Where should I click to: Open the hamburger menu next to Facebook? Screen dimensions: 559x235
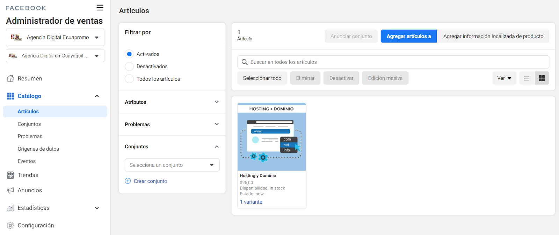tap(100, 8)
